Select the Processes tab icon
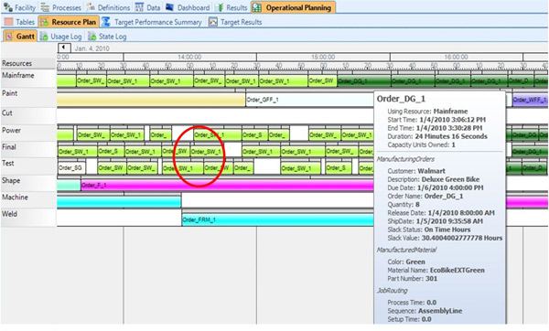549x331 pixels. [x=45, y=7]
